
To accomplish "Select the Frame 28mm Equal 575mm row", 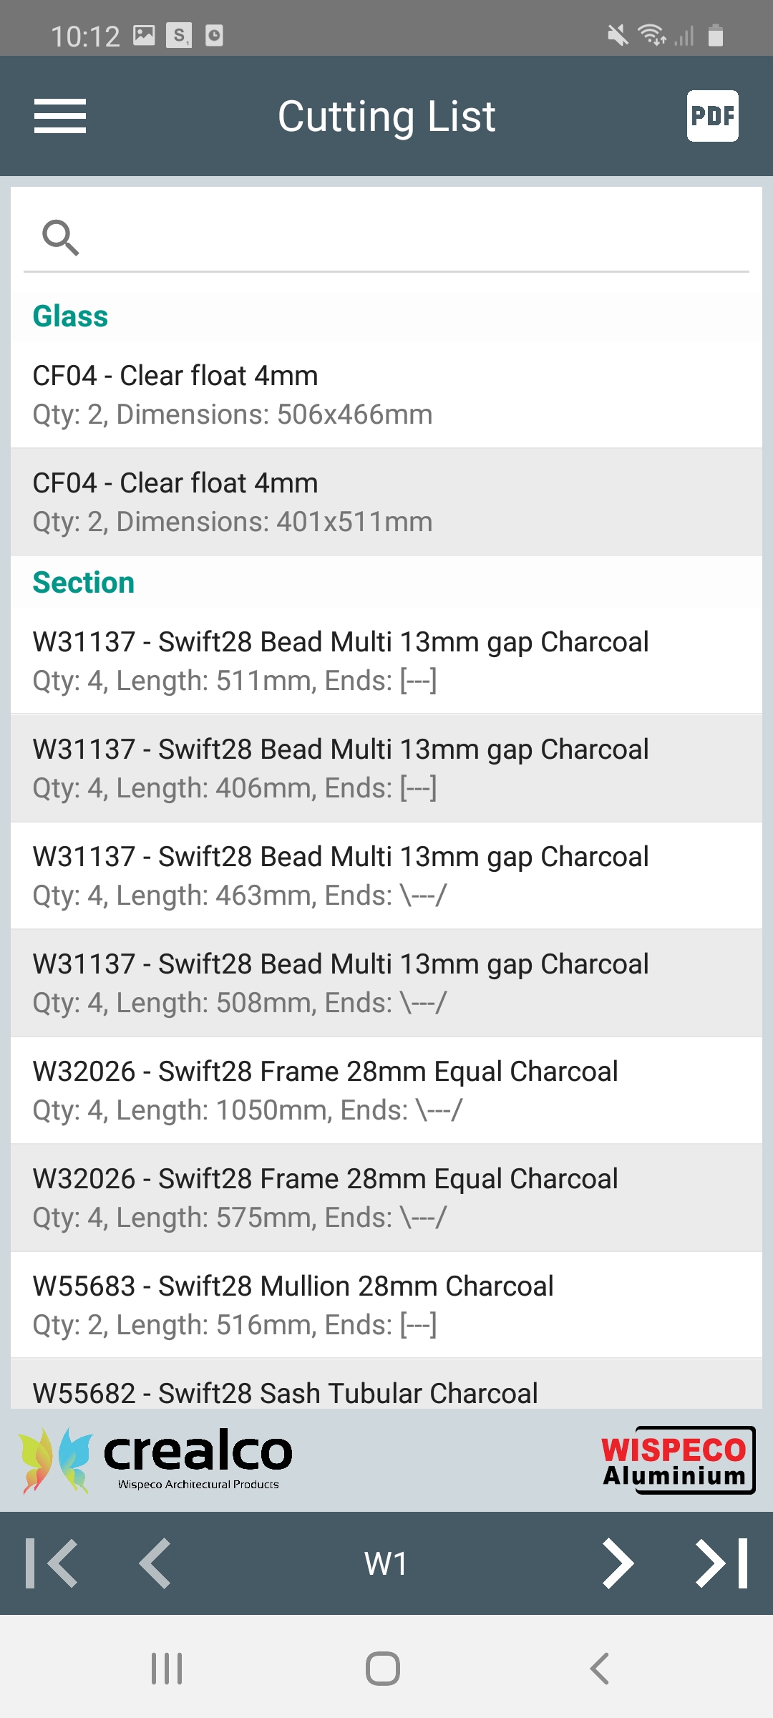I will point(386,1198).
